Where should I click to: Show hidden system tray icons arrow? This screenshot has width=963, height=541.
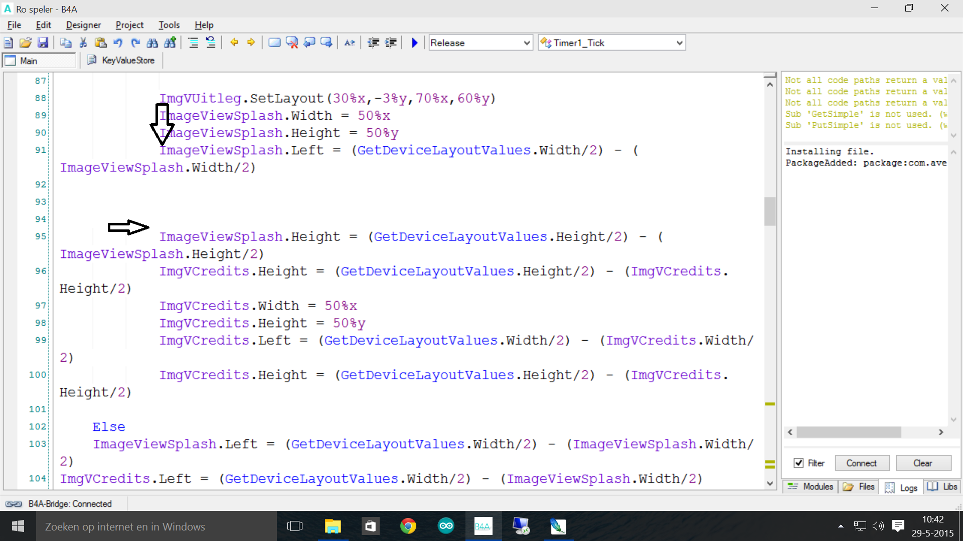click(841, 526)
